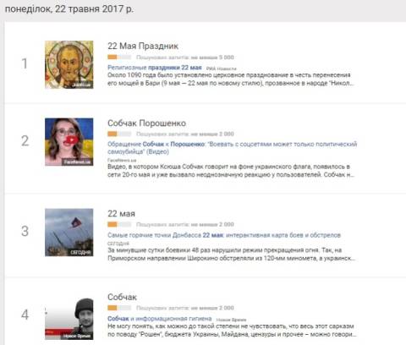Click the search volume bar under '22 мая'

pyautogui.click(x=119, y=224)
